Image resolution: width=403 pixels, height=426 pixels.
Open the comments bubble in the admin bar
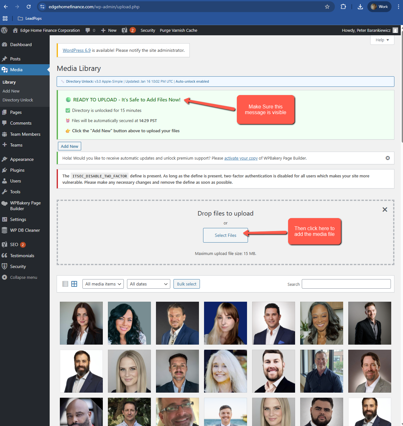point(90,30)
